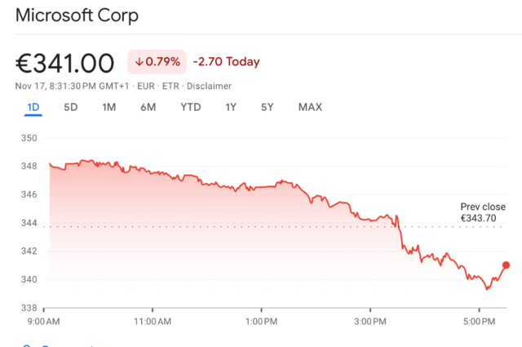Select the 6M range tab
This screenshot has width=522, height=347.
pyautogui.click(x=148, y=107)
